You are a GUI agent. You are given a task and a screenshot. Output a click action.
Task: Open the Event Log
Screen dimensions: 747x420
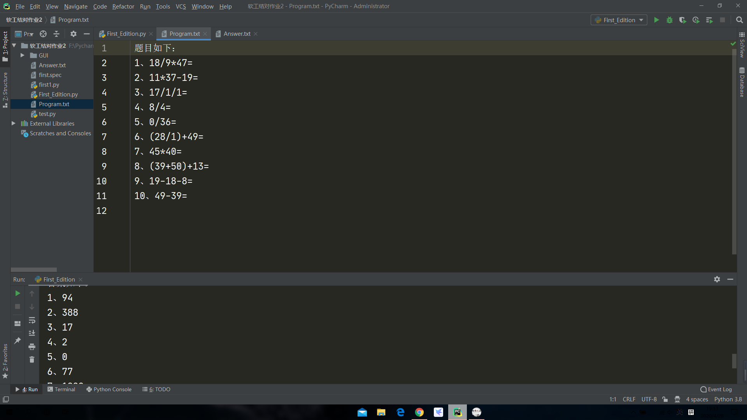coord(716,389)
